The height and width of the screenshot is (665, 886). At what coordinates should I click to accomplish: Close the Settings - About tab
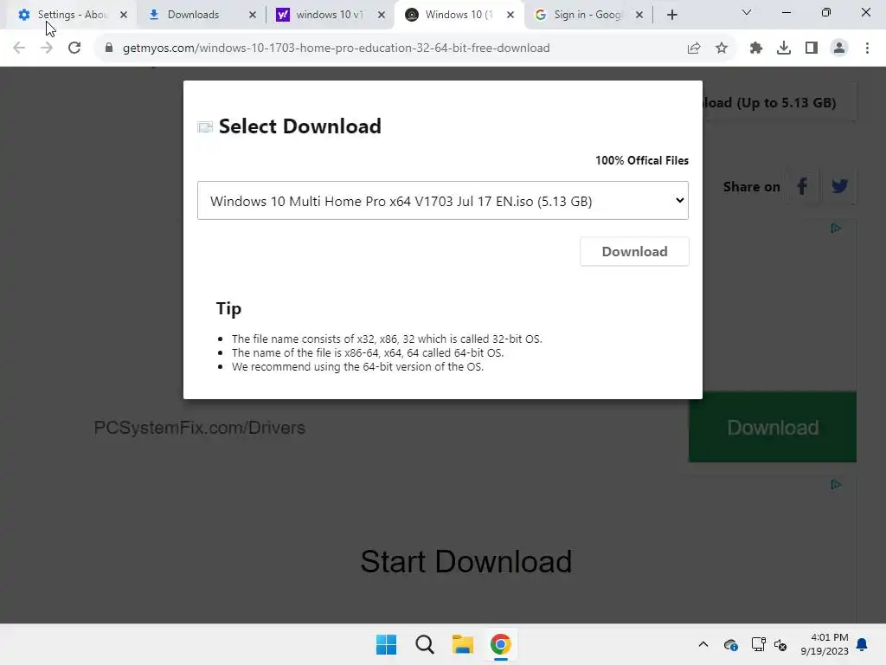pos(124,15)
